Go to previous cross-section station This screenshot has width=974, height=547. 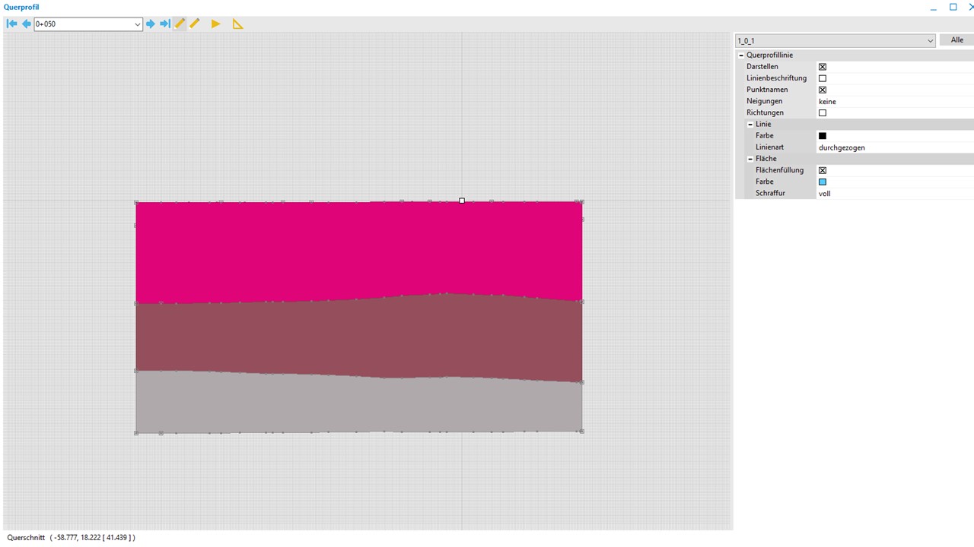coord(26,24)
